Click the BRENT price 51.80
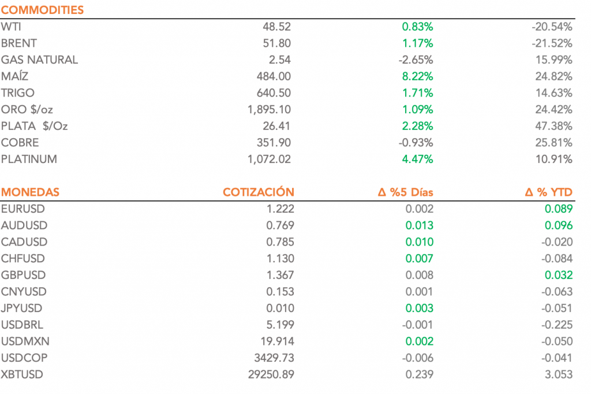The width and height of the screenshot is (591, 394). click(x=276, y=43)
